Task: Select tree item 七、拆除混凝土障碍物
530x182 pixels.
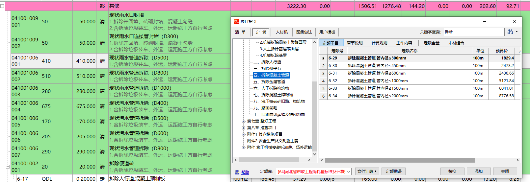Action: (x=273, y=95)
